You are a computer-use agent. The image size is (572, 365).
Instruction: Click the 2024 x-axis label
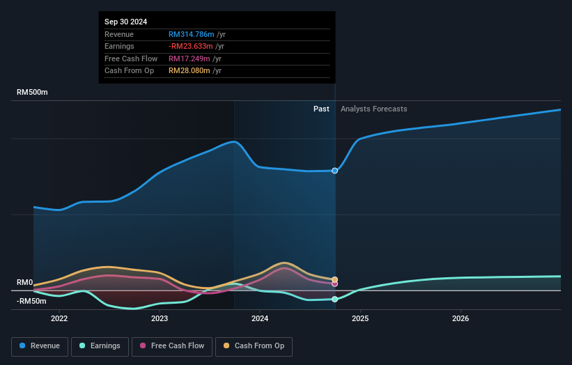[260, 319]
